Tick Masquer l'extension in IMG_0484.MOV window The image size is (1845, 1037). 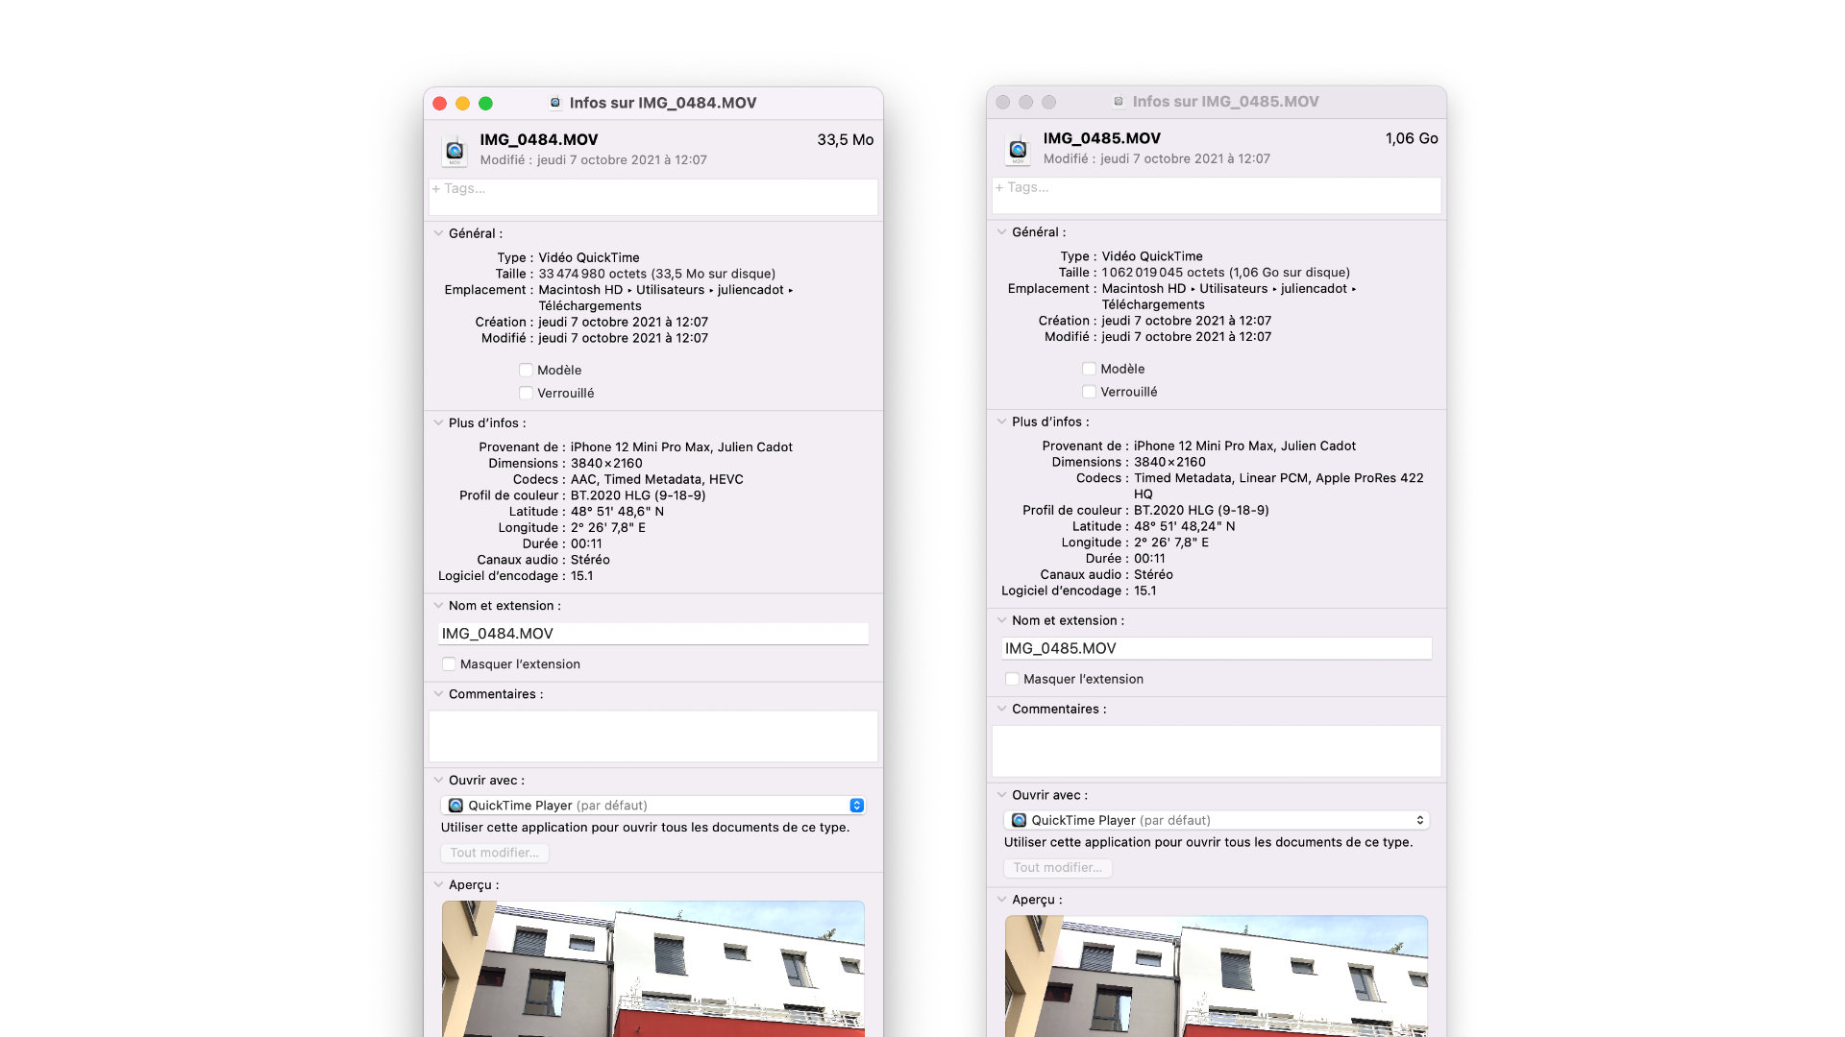(x=449, y=664)
